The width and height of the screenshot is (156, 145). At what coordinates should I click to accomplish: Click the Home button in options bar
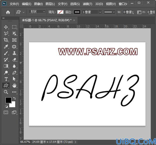(x=8, y=12)
